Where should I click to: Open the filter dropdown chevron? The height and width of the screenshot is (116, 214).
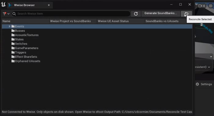tap(9, 14)
